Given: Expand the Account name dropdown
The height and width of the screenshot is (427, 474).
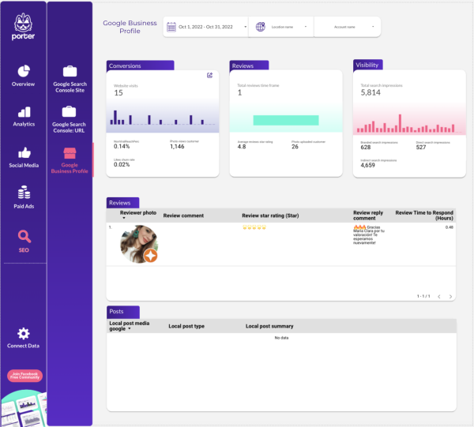Looking at the screenshot, I should coord(348,27).
